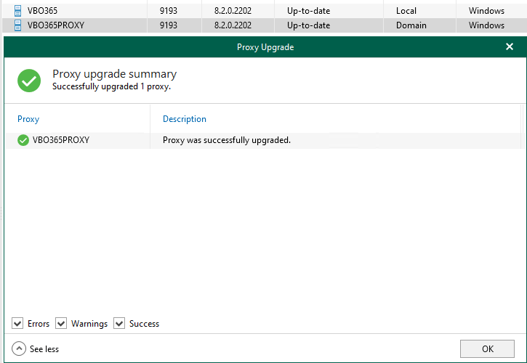The height and width of the screenshot is (363, 527).
Task: Click the Domain cell of the VBO365PROXY row
Action: [411, 25]
